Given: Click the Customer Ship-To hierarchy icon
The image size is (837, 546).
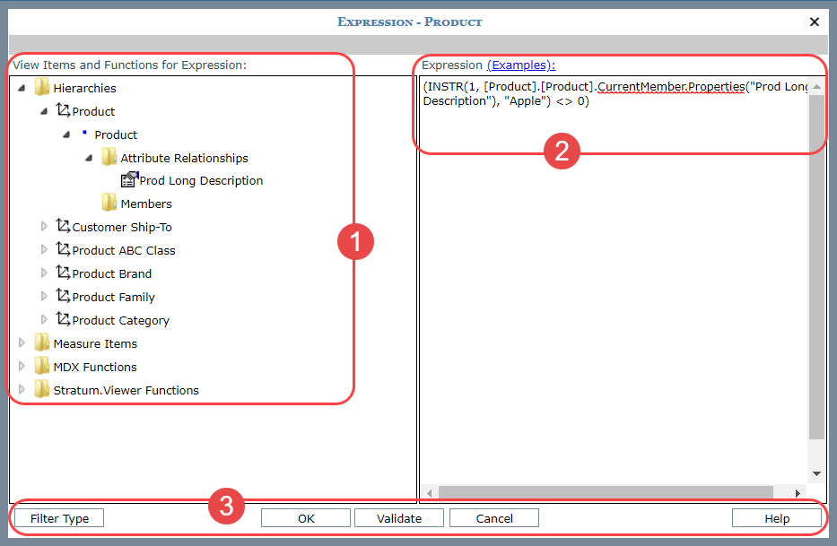Looking at the screenshot, I should 63,227.
